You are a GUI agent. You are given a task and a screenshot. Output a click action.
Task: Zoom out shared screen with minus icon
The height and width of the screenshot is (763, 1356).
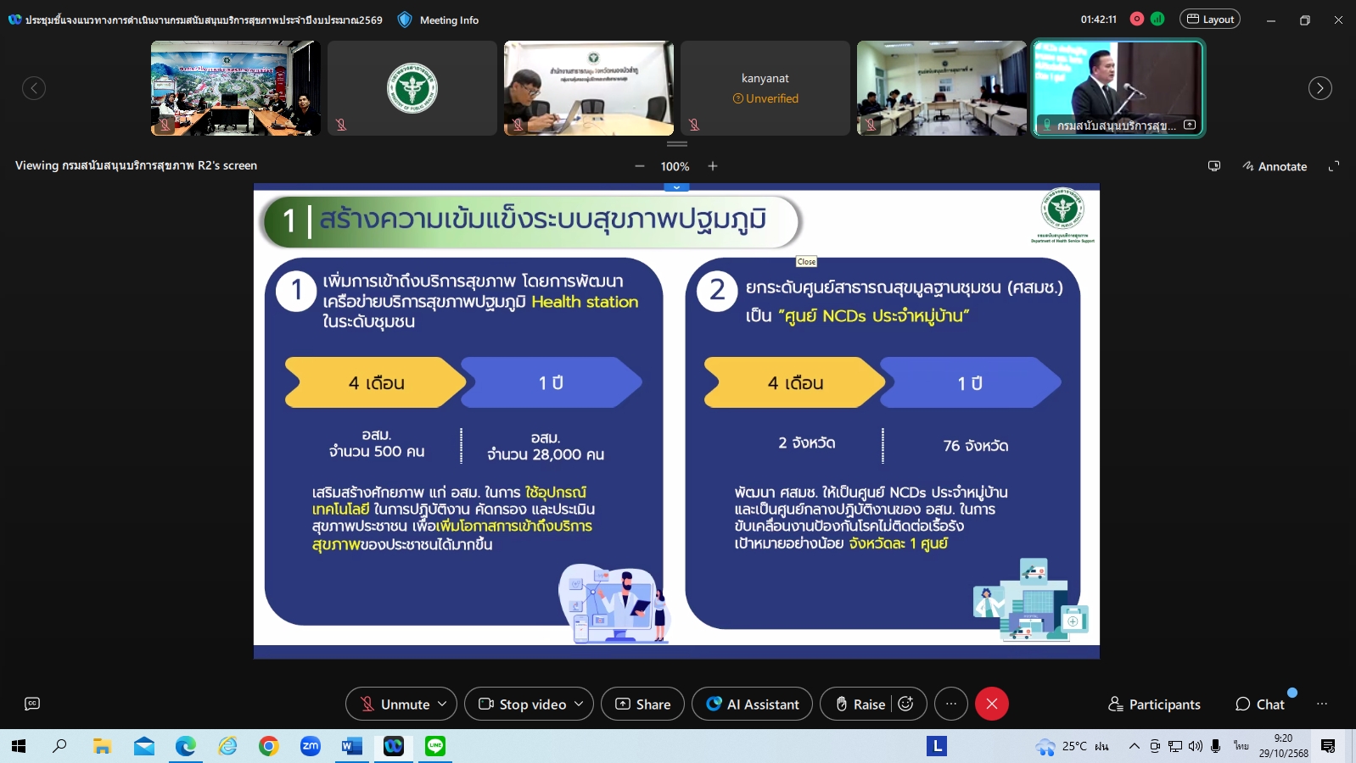click(640, 166)
